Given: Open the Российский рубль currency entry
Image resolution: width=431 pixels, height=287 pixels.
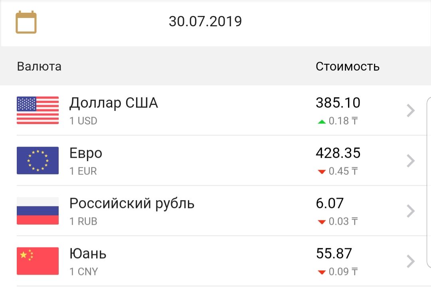Looking at the screenshot, I should click(x=132, y=204).
